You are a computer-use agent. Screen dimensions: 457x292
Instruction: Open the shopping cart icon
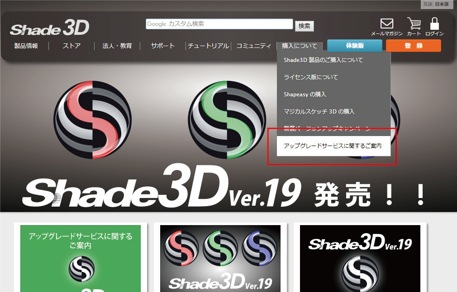[414, 24]
